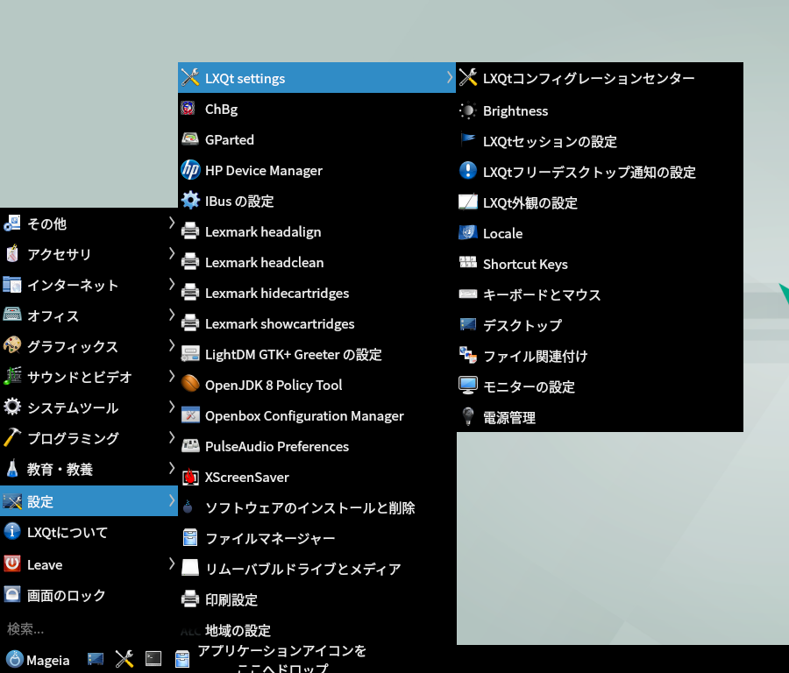Screen dimensions: 789x673
Task: Click the Locale flag icon
Action: click(x=468, y=232)
